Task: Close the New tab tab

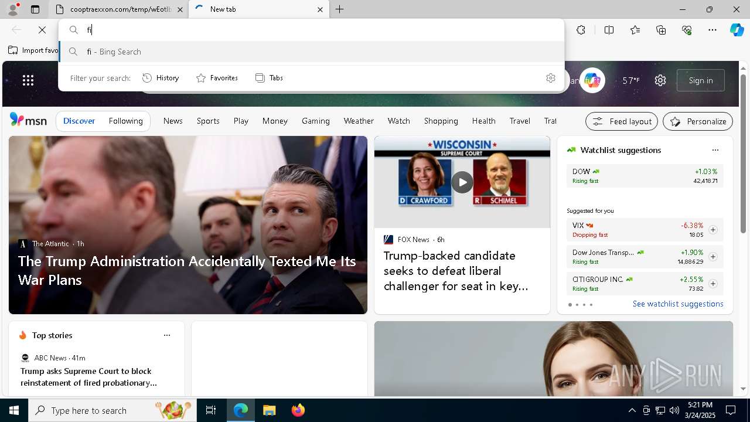Action: tap(320, 9)
